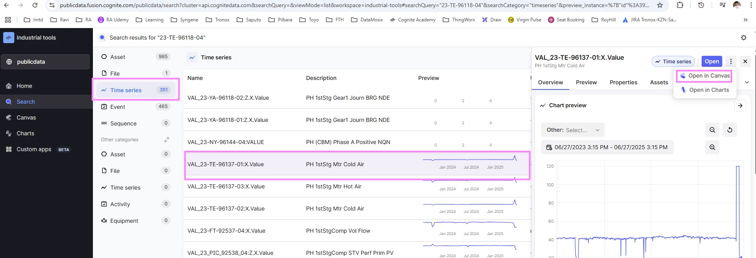
Task: Switch to the Assets tab
Action: point(659,82)
